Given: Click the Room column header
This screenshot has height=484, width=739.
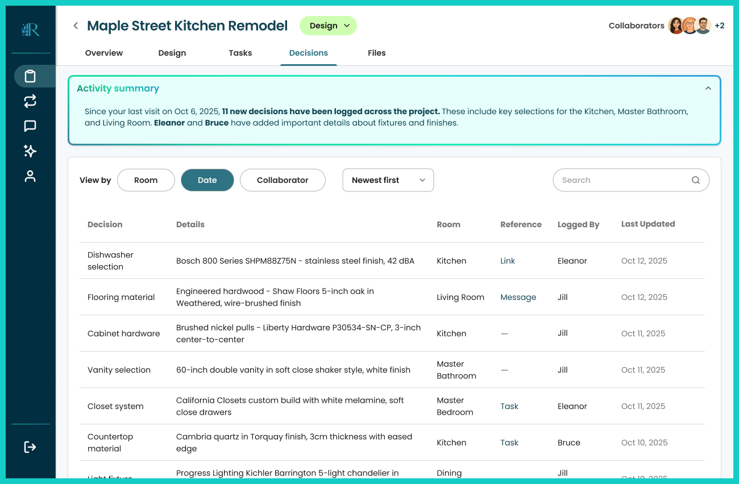Looking at the screenshot, I should click(x=449, y=224).
